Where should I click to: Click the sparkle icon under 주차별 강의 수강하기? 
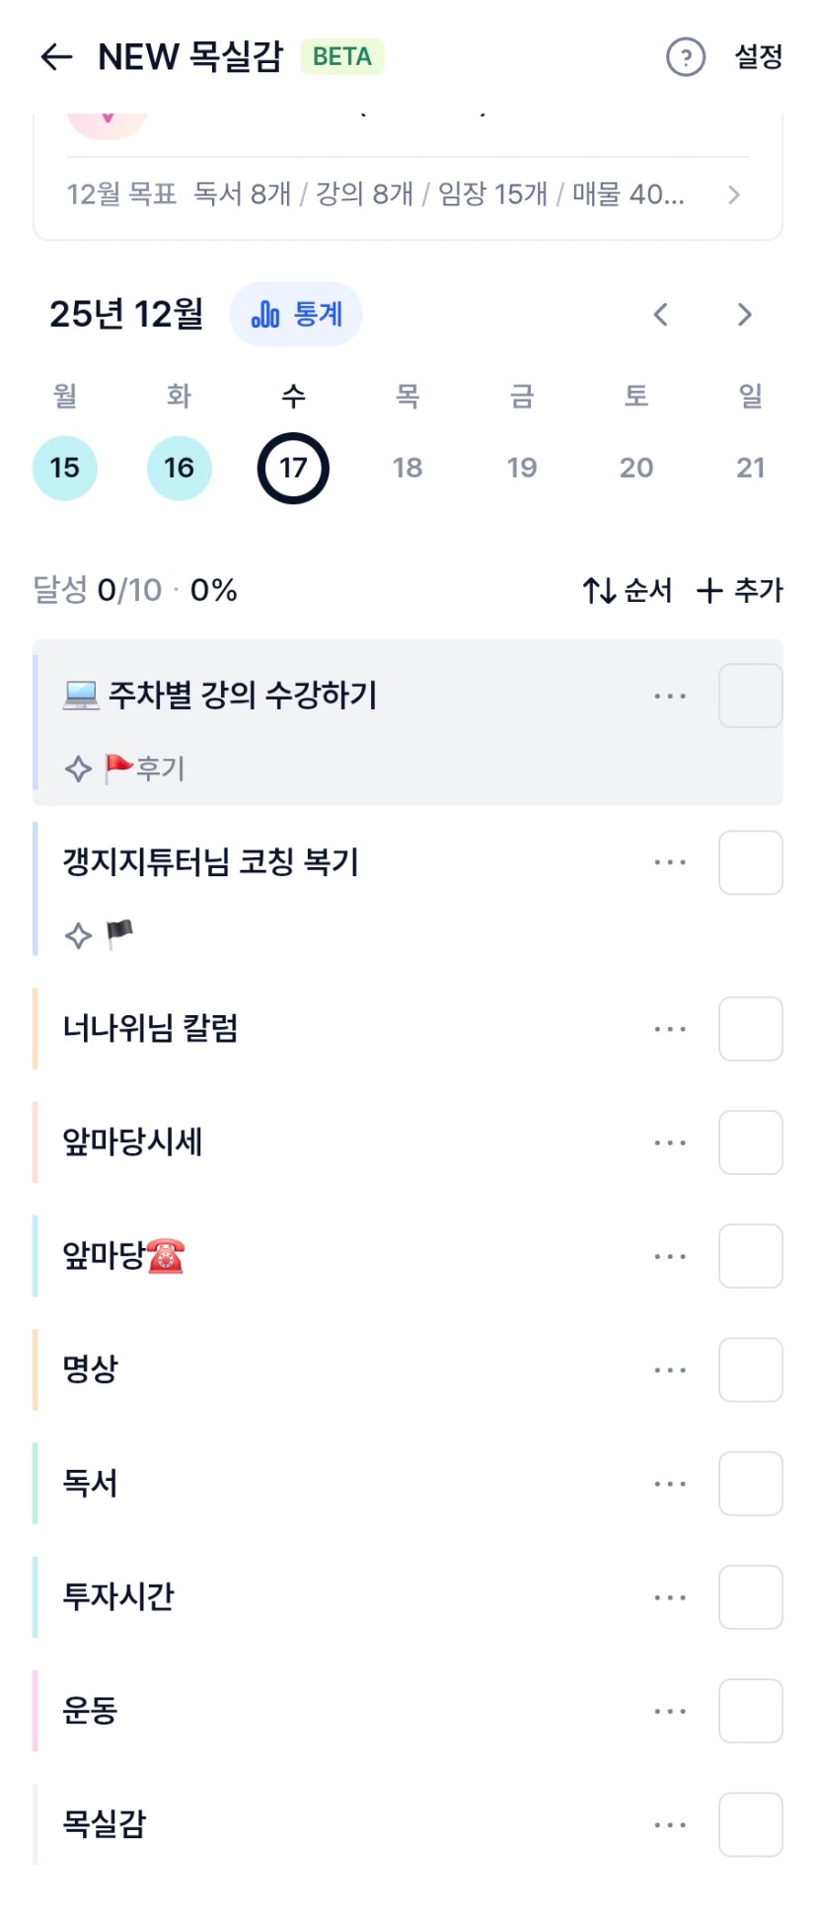coord(78,769)
